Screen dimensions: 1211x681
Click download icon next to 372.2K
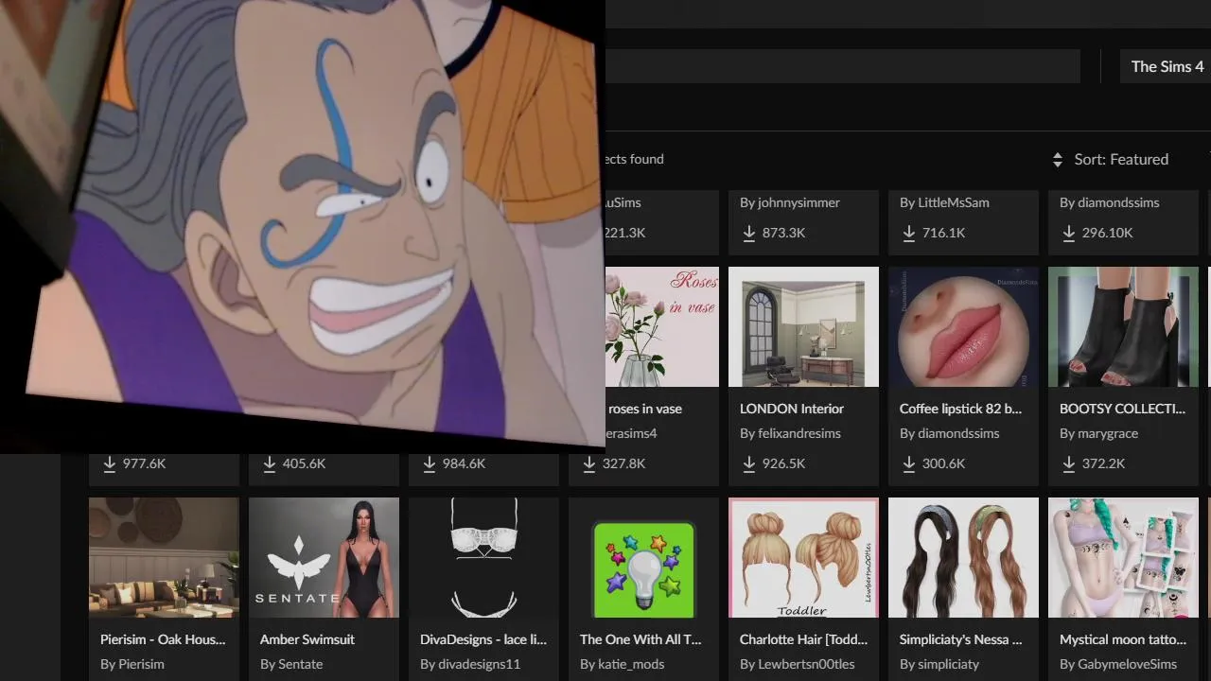pos(1069,463)
